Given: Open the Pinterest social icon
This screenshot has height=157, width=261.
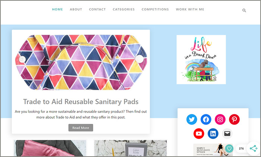Looking at the screenshot, I should coord(235,119).
